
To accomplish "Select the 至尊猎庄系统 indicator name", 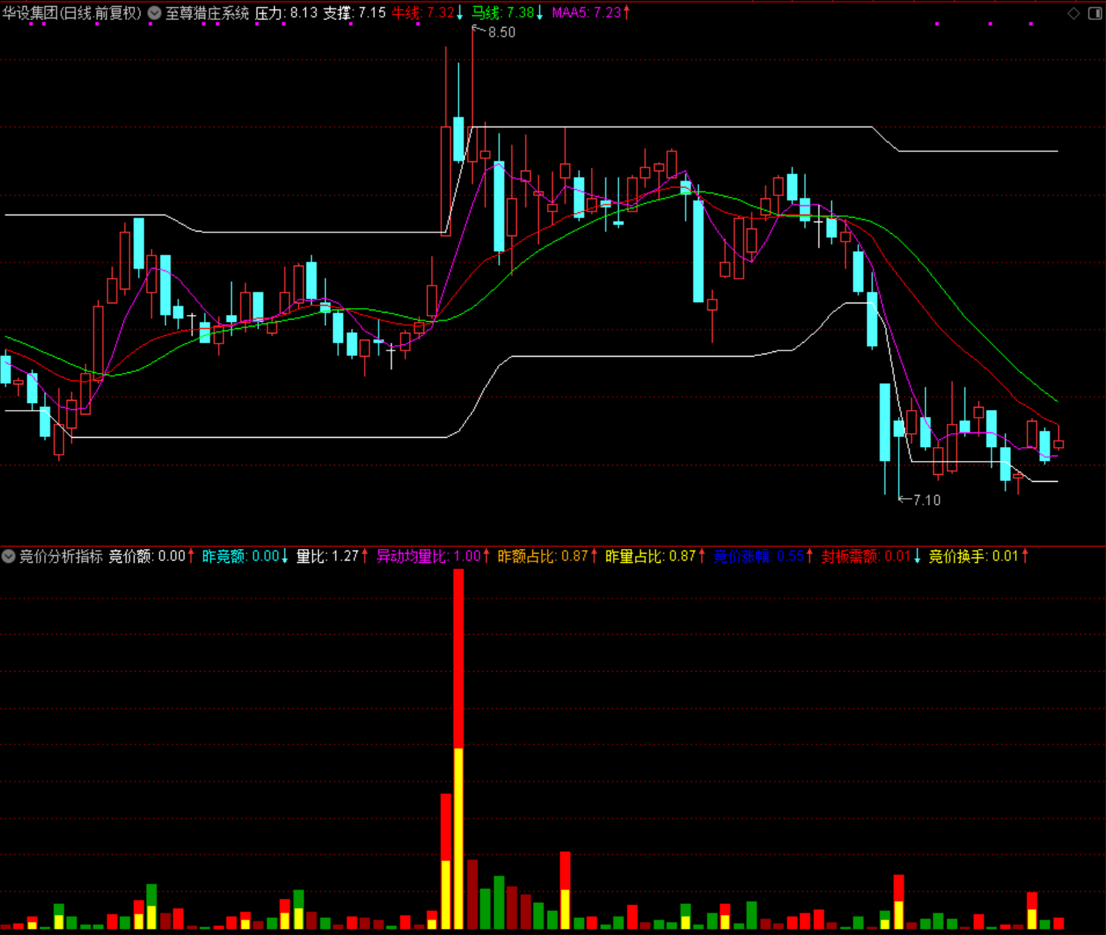I will coord(208,13).
